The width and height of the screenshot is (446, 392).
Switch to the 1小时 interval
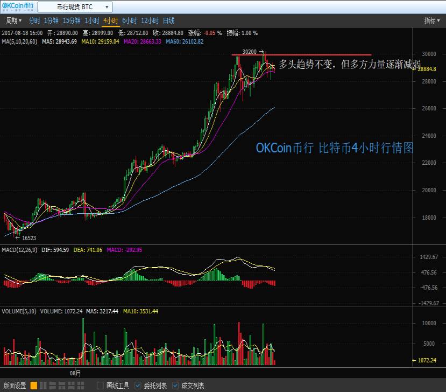(92, 20)
